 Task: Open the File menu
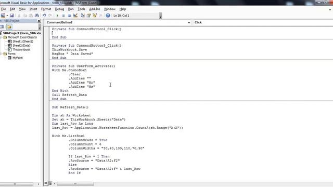[x=4, y=9]
